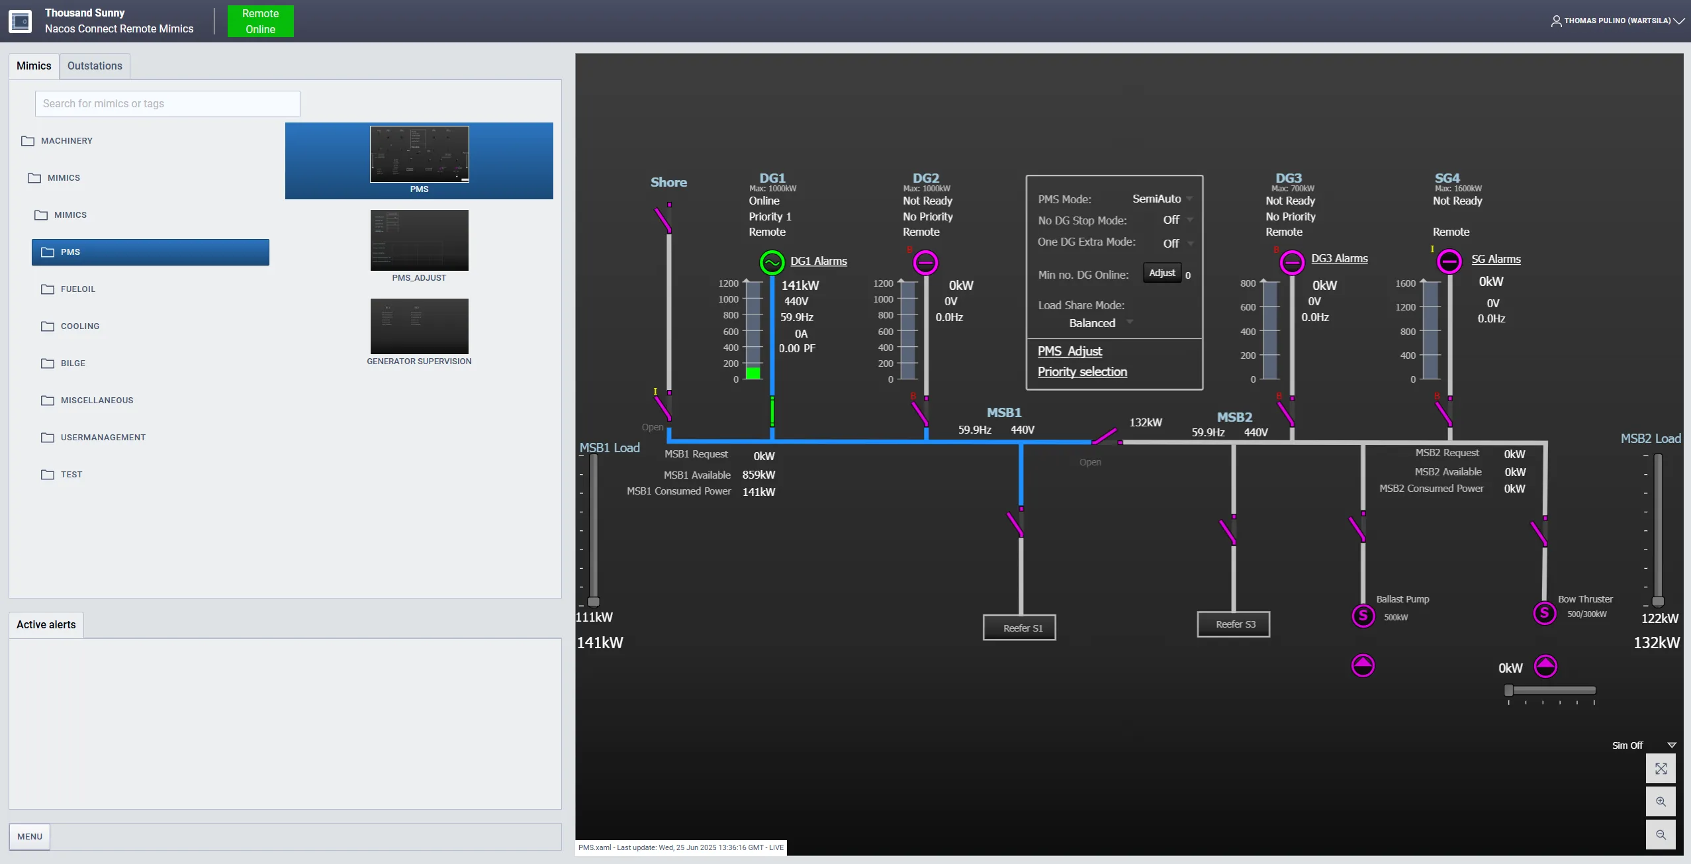Viewport: 1691px width, 864px height.
Task: Expand the Sim Off dropdown
Action: pyautogui.click(x=1672, y=745)
